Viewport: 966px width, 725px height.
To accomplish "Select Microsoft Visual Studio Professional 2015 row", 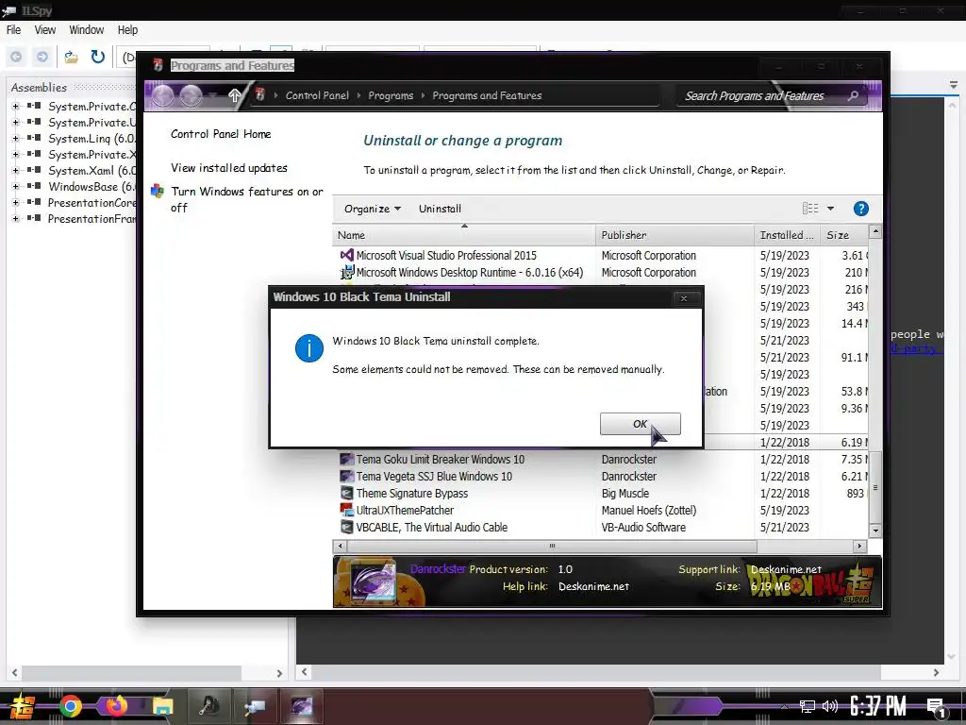I will coord(601,255).
